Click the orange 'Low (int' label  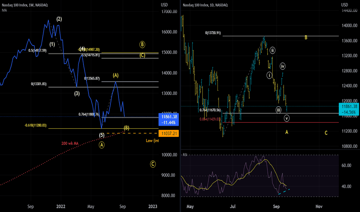click(152, 140)
